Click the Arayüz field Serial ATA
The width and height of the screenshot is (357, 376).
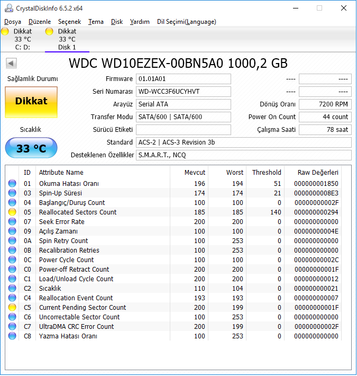click(184, 104)
